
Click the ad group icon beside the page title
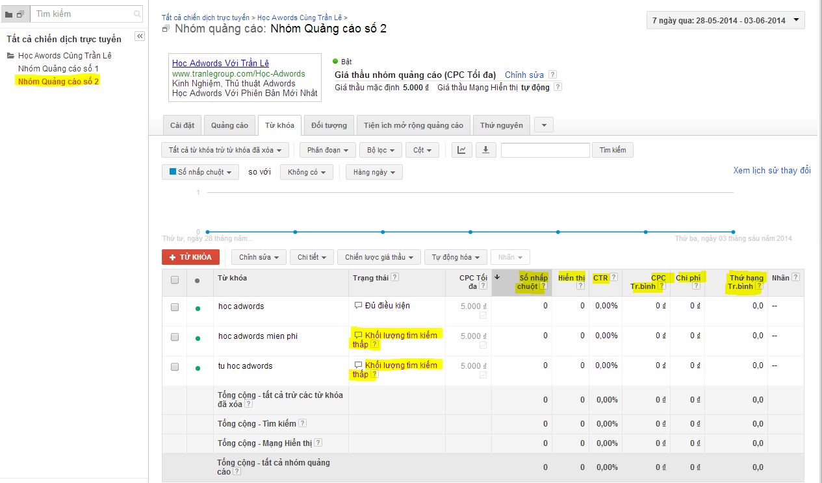pos(166,29)
